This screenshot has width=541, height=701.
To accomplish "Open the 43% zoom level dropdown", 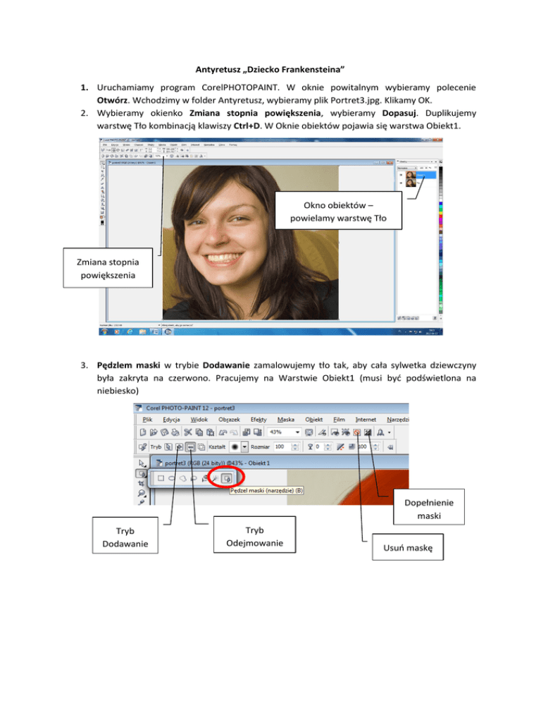I will coord(299,431).
